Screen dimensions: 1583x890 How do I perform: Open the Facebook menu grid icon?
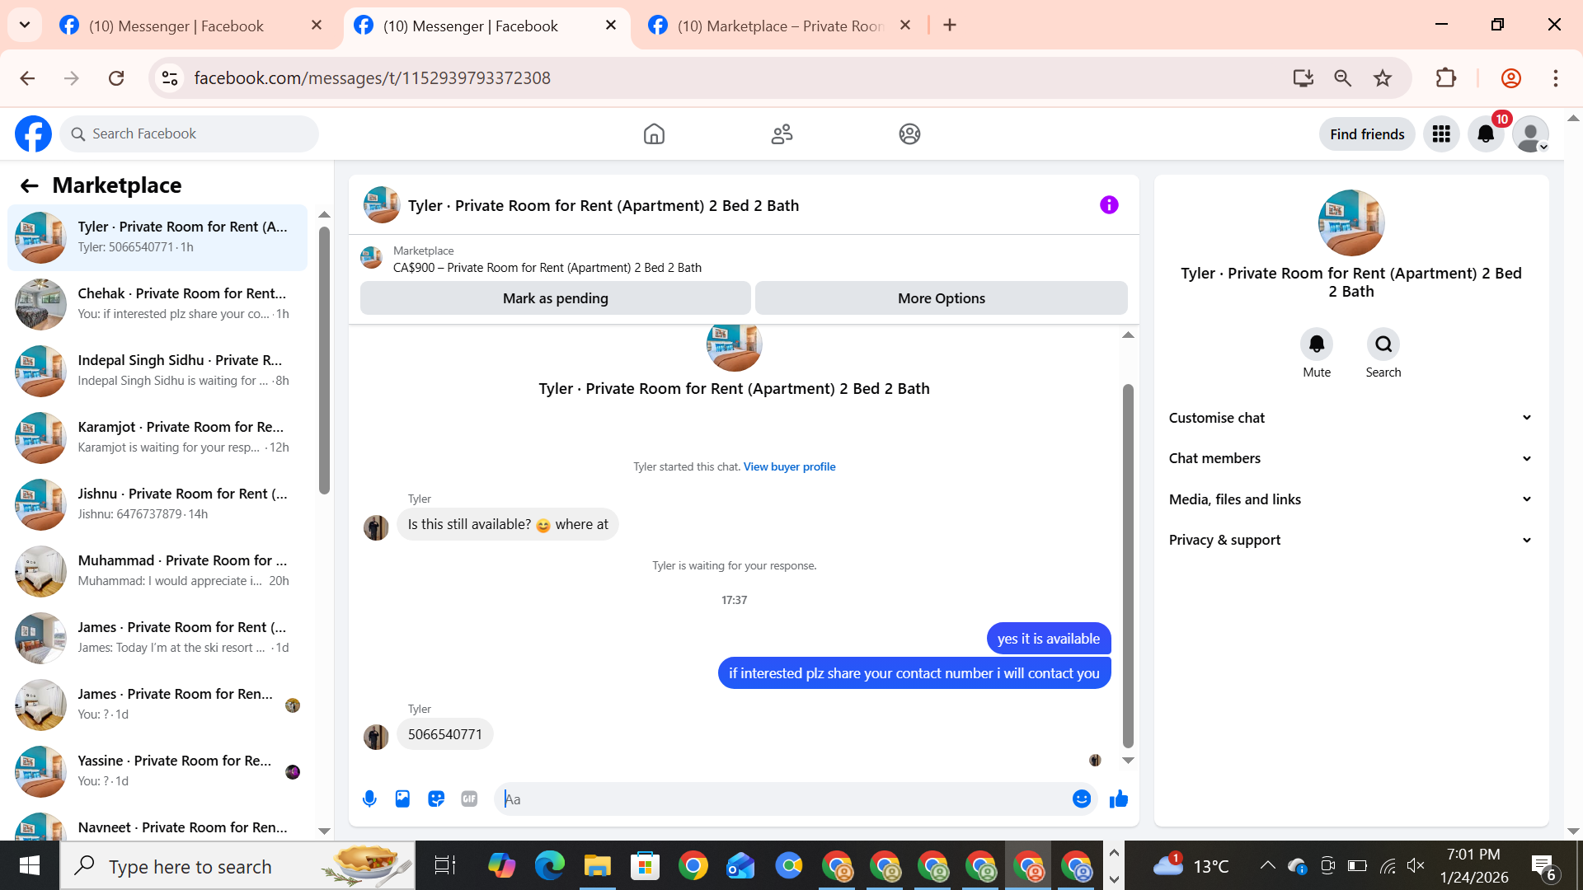pos(1441,134)
